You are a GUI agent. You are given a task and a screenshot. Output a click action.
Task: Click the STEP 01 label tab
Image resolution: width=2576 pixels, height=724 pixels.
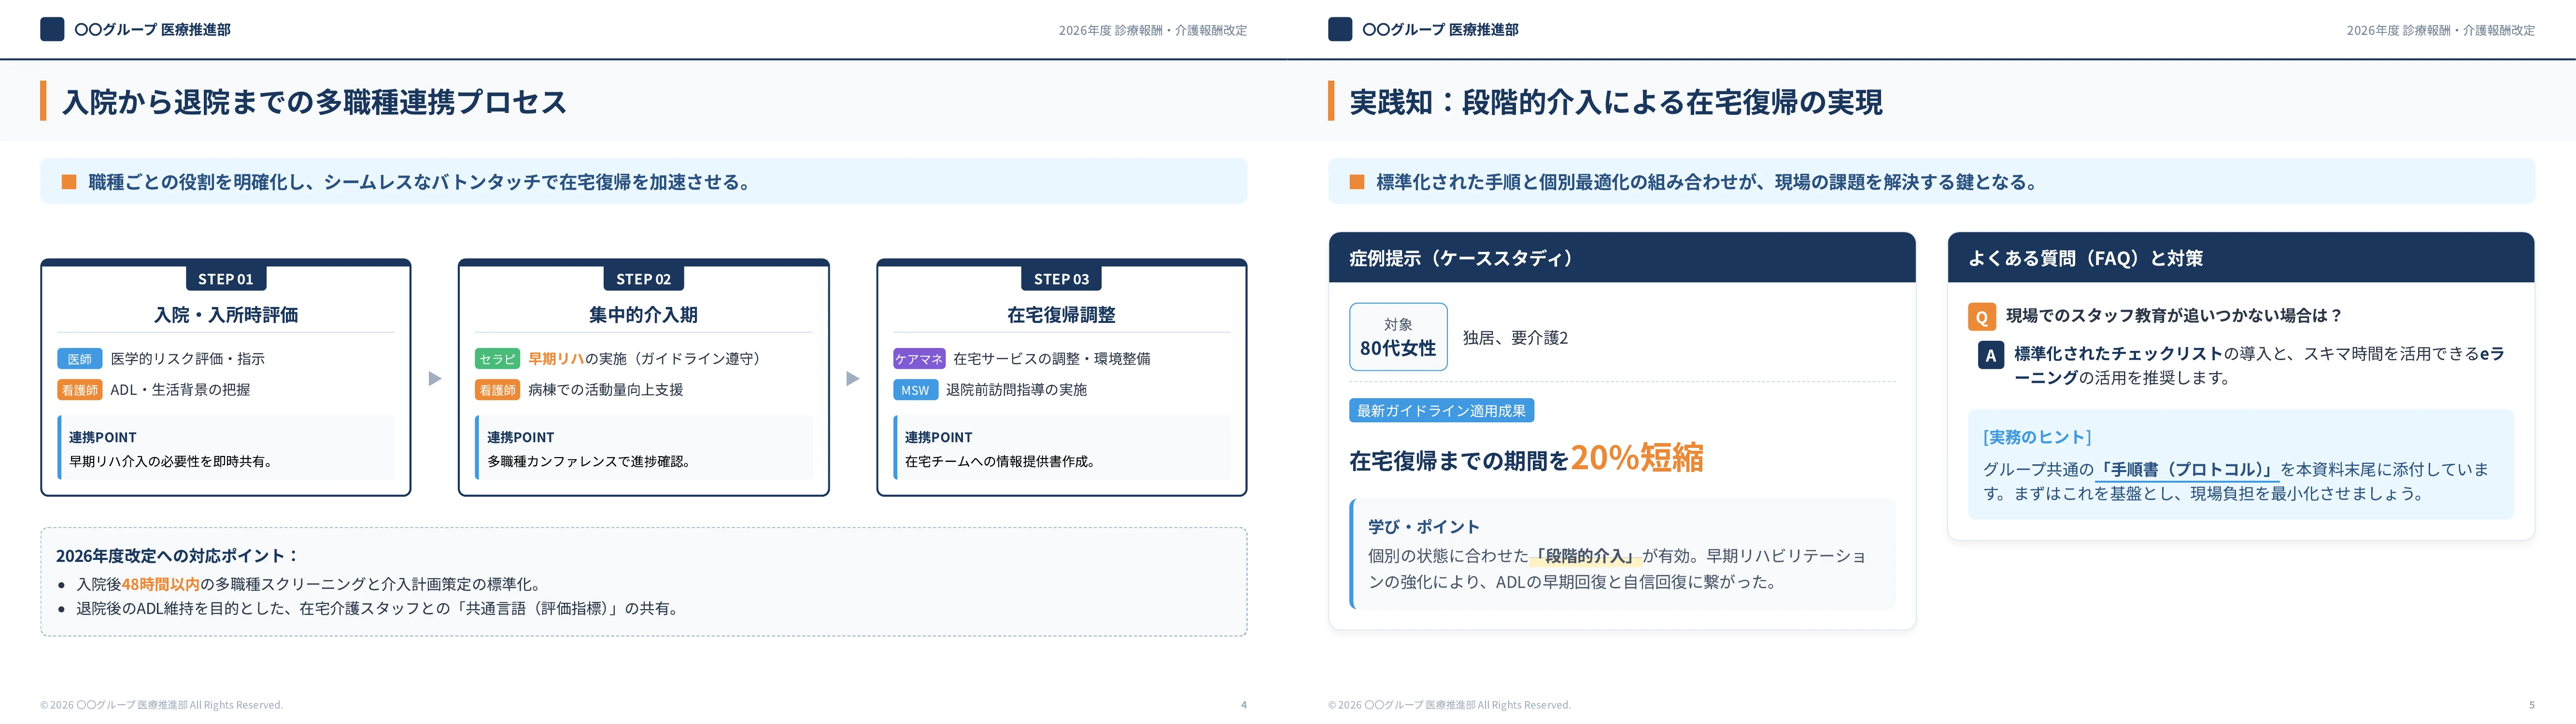[226, 279]
